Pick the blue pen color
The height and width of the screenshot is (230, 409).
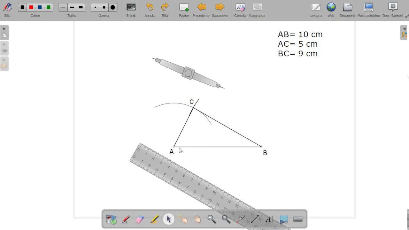pos(40,7)
